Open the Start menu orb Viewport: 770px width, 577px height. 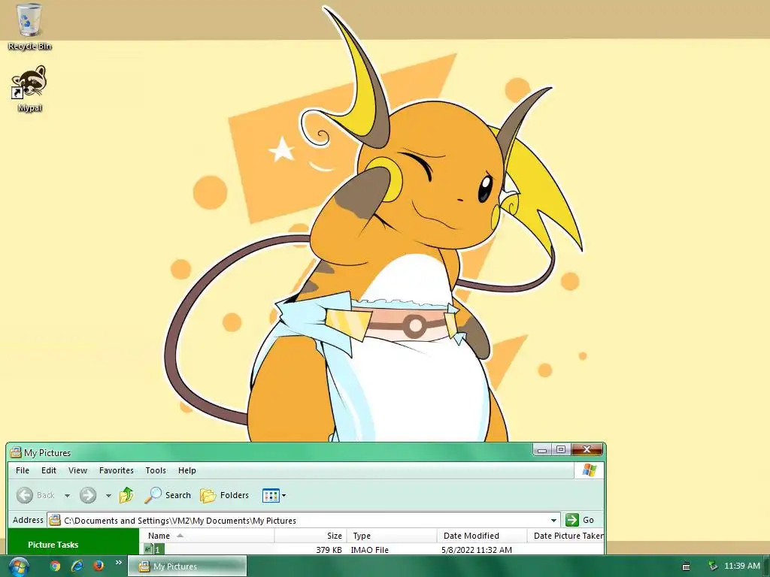click(x=18, y=566)
